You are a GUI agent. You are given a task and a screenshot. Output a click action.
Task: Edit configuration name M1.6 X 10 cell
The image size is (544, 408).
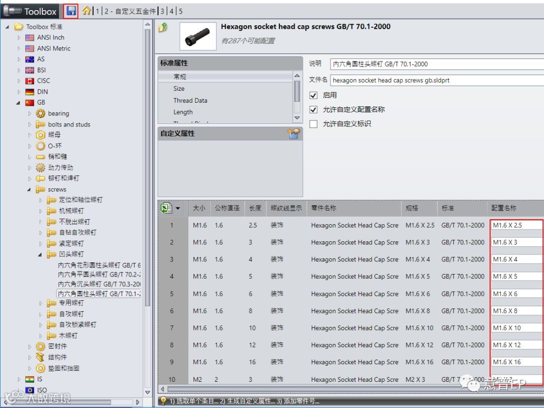[x=517, y=328]
